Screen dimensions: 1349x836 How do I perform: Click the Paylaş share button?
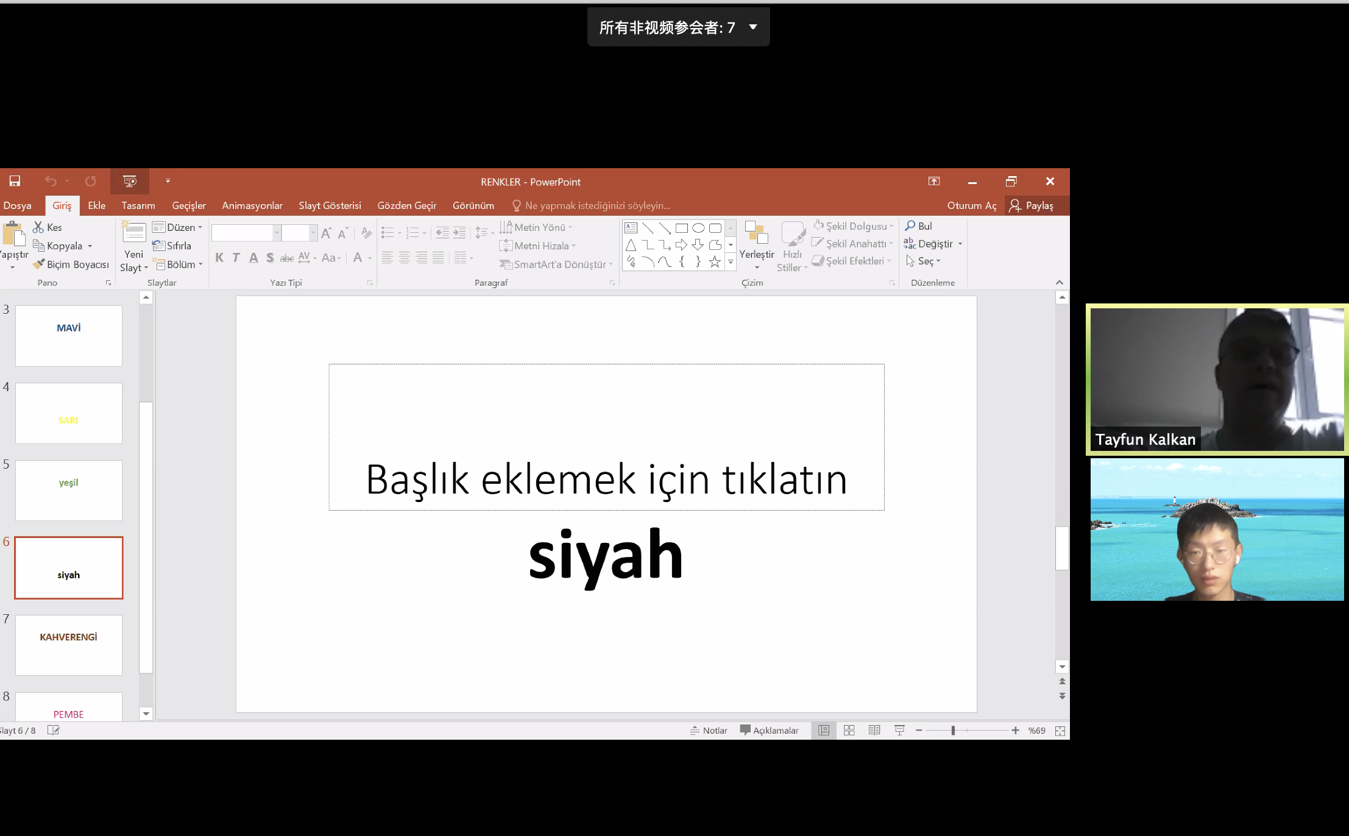[1032, 205]
